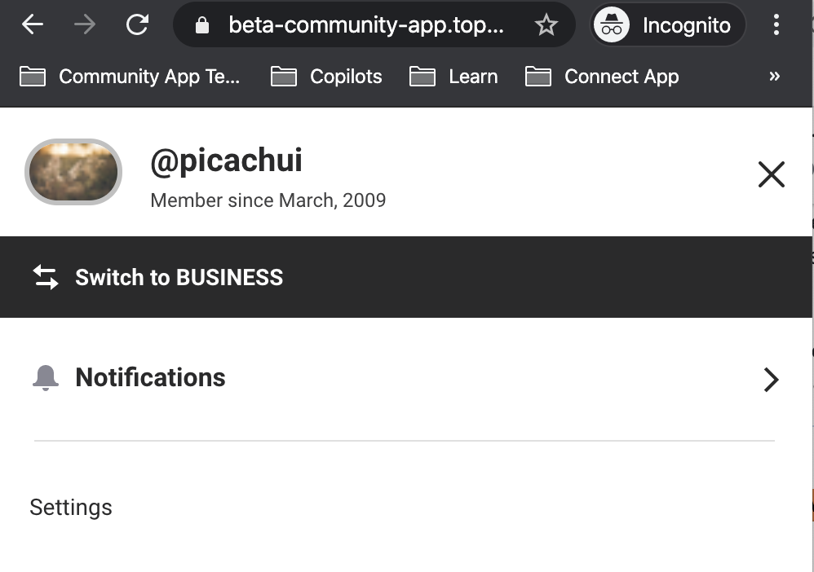Switch to BUSINESS account
814x572 pixels.
[406, 277]
